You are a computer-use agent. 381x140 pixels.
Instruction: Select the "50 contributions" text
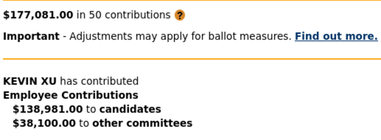coord(130,15)
